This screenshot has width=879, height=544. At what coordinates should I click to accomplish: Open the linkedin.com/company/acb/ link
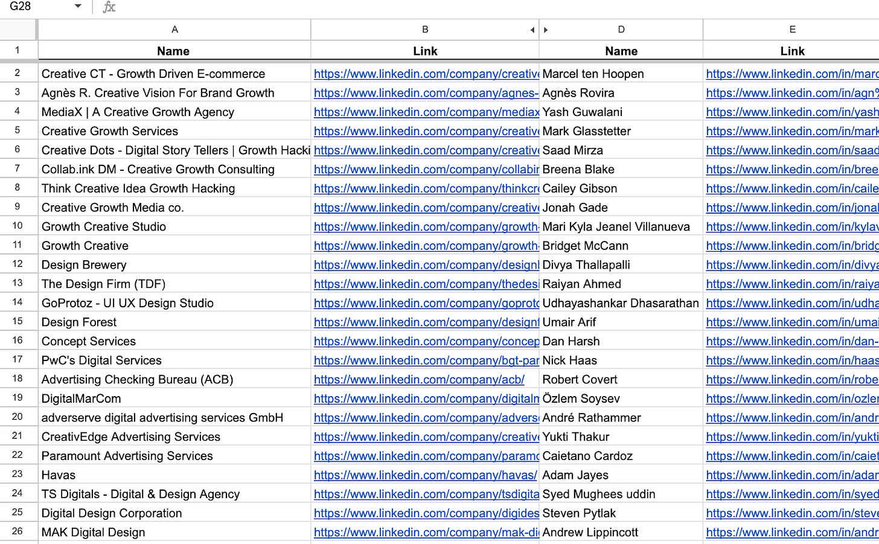pyautogui.click(x=419, y=379)
